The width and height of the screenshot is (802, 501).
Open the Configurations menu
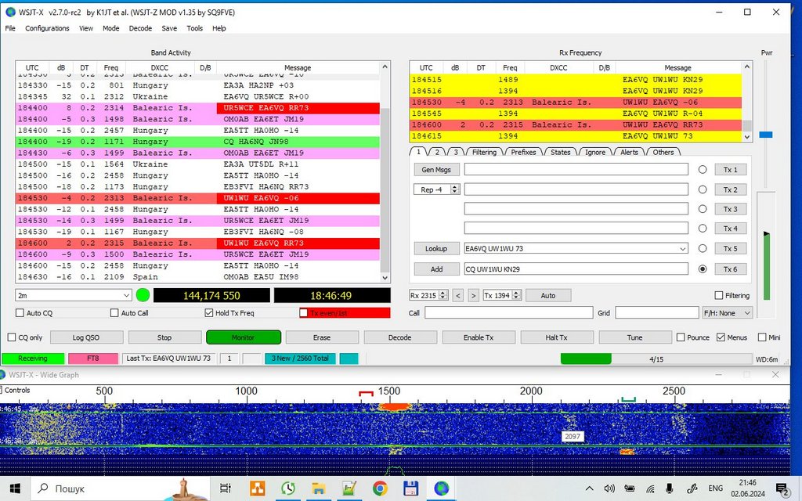(47, 28)
